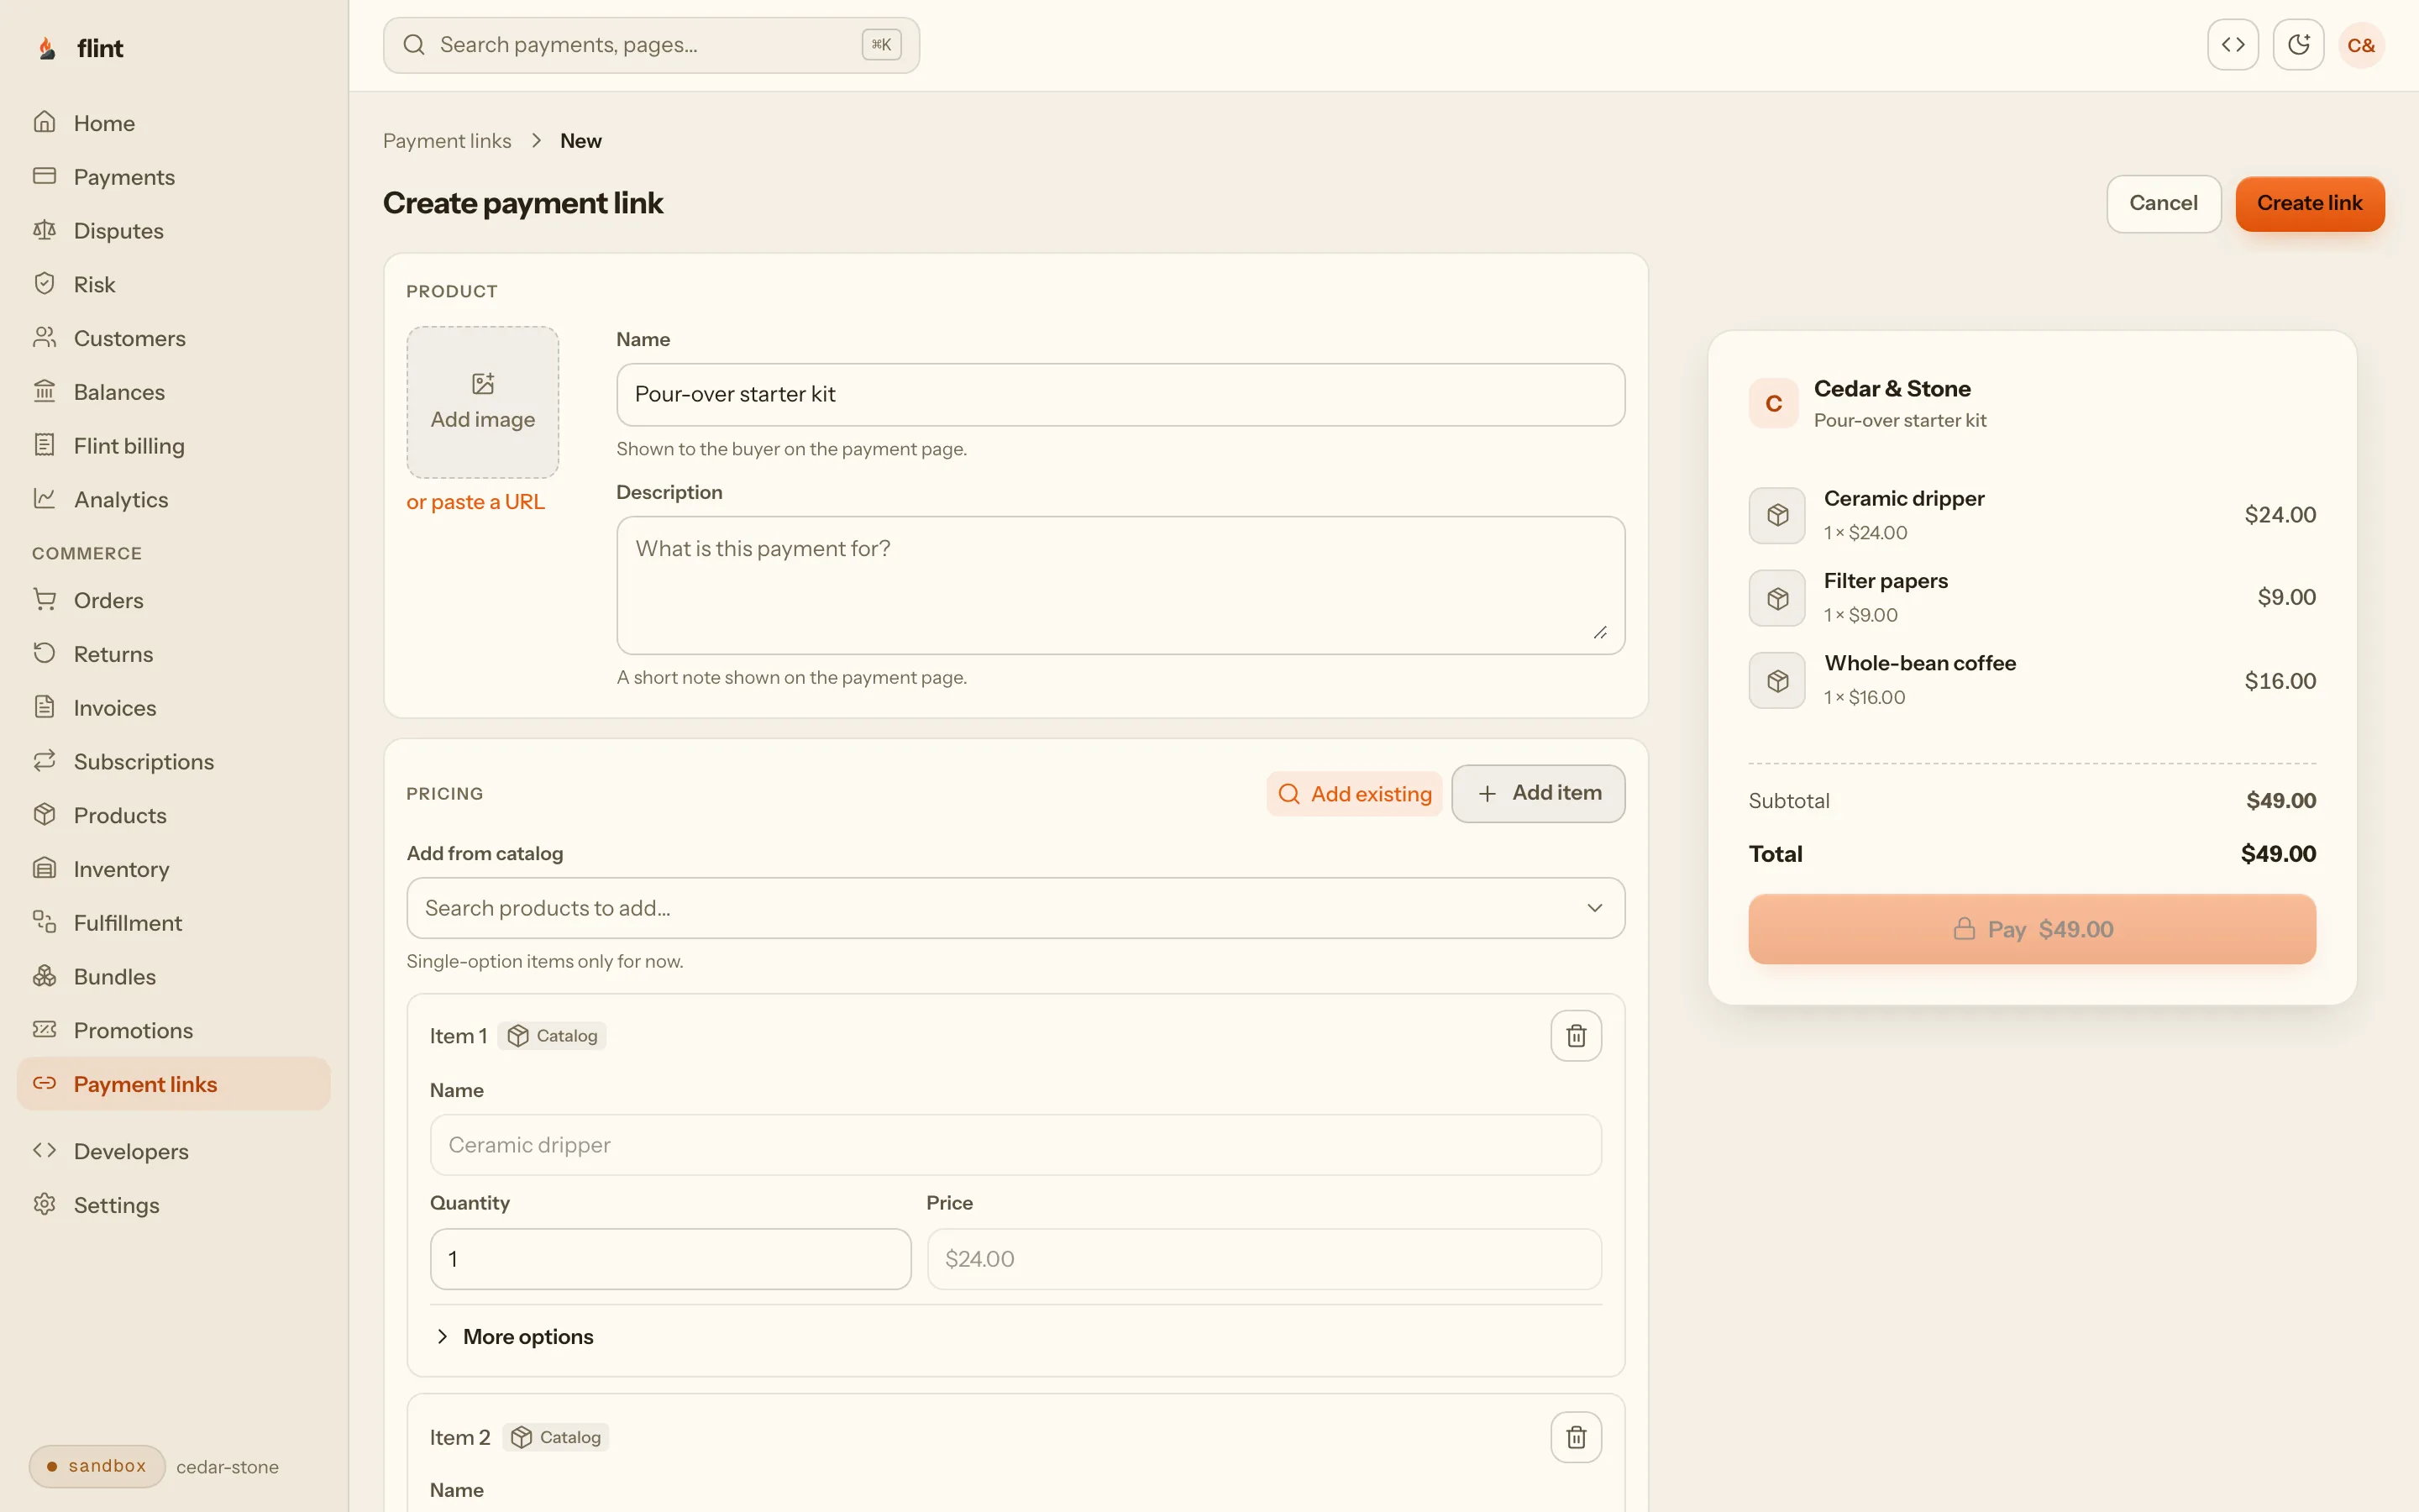Screen dimensions: 2419x1512
Task: Open Risk section in sidebar
Action: click(174, 285)
